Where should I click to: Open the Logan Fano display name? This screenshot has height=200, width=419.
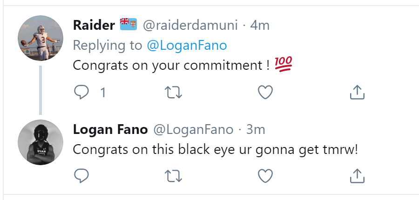(110, 129)
